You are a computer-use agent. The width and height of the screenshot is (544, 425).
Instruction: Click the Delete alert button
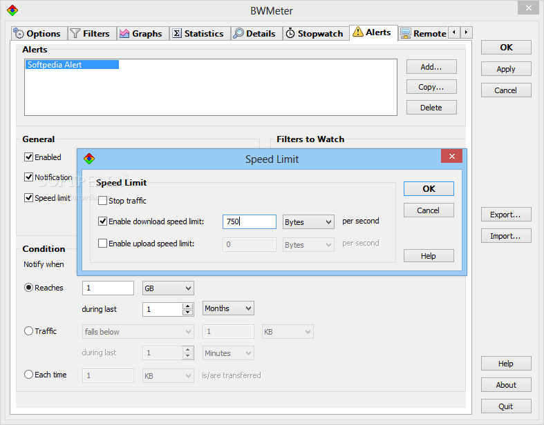[431, 108]
